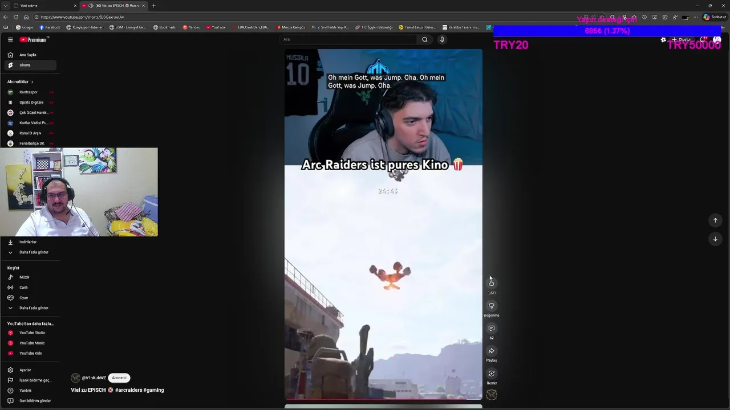The height and width of the screenshot is (410, 730).
Task: Open the #arcraiders hashtag link
Action: click(128, 390)
